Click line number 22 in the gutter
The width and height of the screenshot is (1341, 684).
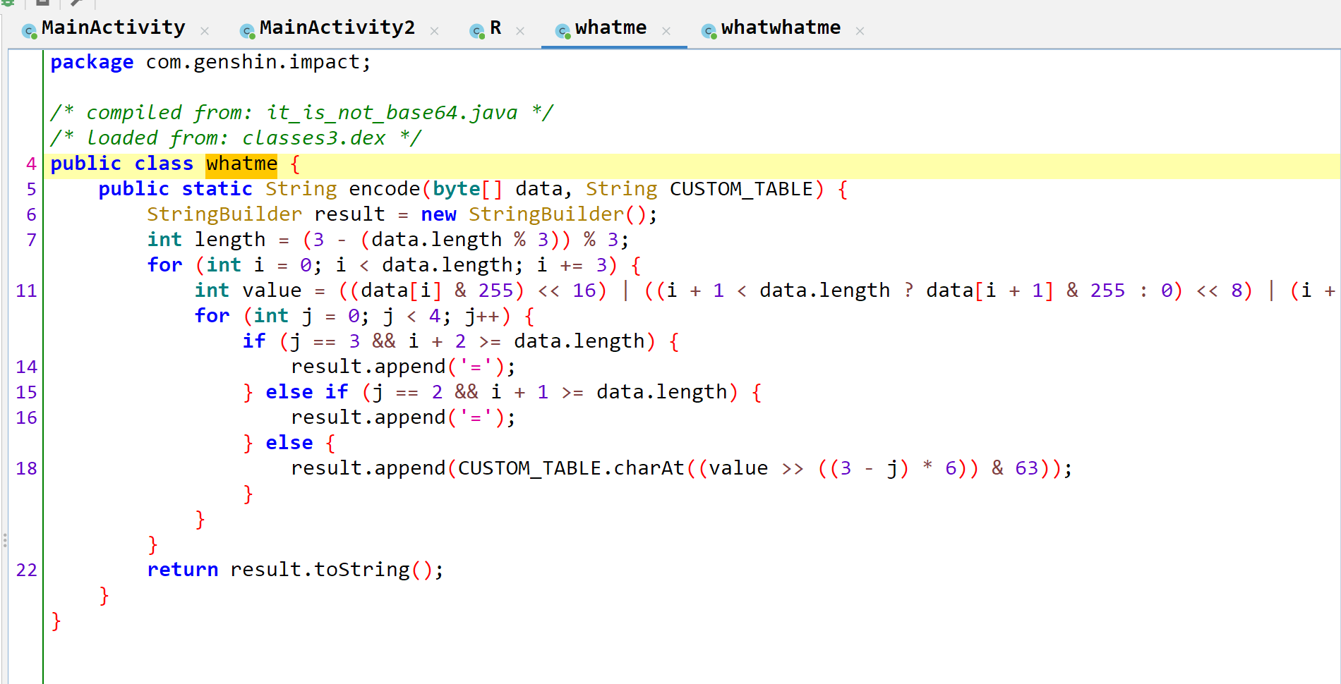(x=26, y=570)
